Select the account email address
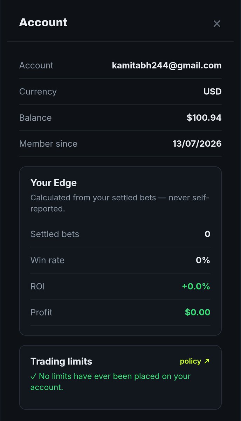Screen dimensions: 241x421 (167, 66)
